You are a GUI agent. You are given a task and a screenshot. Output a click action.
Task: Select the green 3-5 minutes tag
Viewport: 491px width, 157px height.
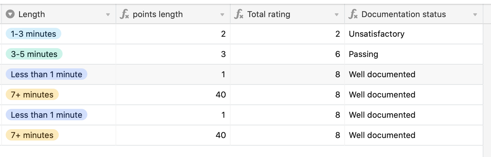tap(34, 54)
